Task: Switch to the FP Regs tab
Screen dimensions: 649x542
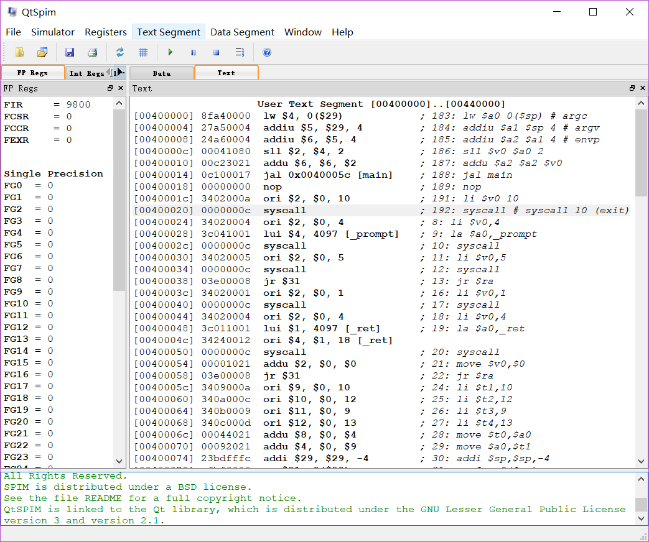Action: (33, 73)
